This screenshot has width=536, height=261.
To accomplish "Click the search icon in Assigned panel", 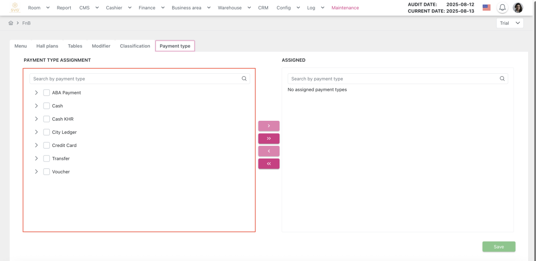I will coord(502,79).
